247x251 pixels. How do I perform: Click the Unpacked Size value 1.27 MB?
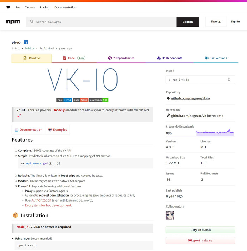(172, 163)
